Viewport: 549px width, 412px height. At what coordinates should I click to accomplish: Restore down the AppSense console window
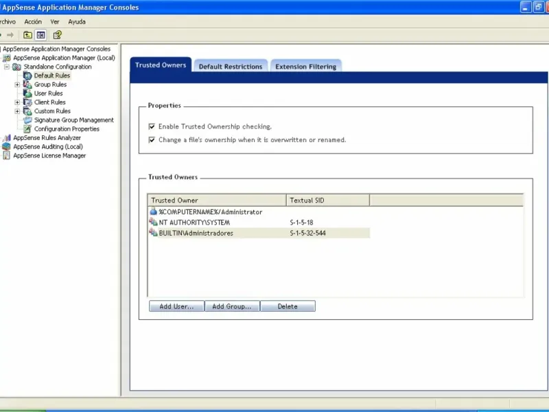click(538, 7)
